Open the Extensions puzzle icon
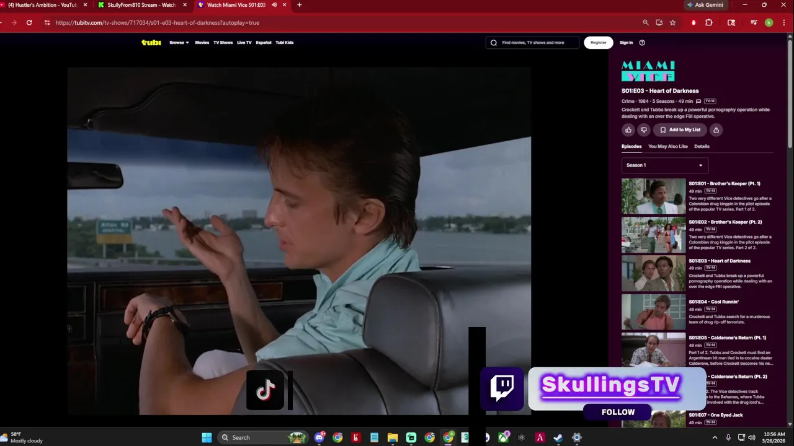The width and height of the screenshot is (794, 446). 709,22
